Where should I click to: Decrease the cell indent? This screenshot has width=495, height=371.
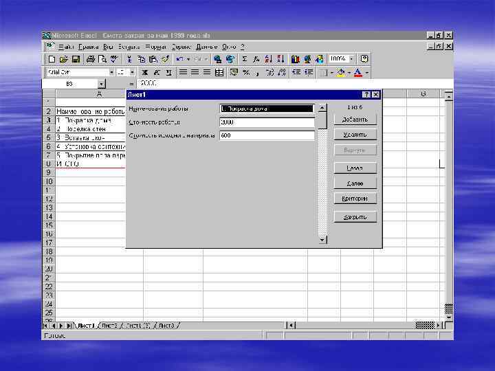(x=296, y=73)
